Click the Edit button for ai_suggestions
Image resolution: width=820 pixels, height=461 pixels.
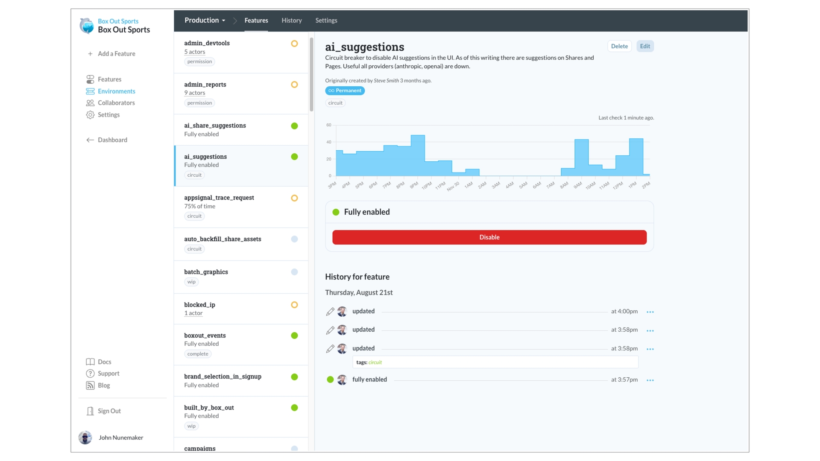point(645,46)
